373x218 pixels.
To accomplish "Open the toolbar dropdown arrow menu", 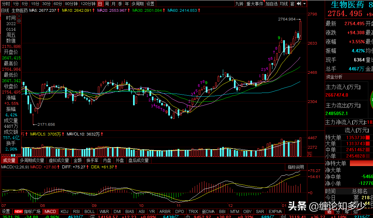I will point(305,4).
